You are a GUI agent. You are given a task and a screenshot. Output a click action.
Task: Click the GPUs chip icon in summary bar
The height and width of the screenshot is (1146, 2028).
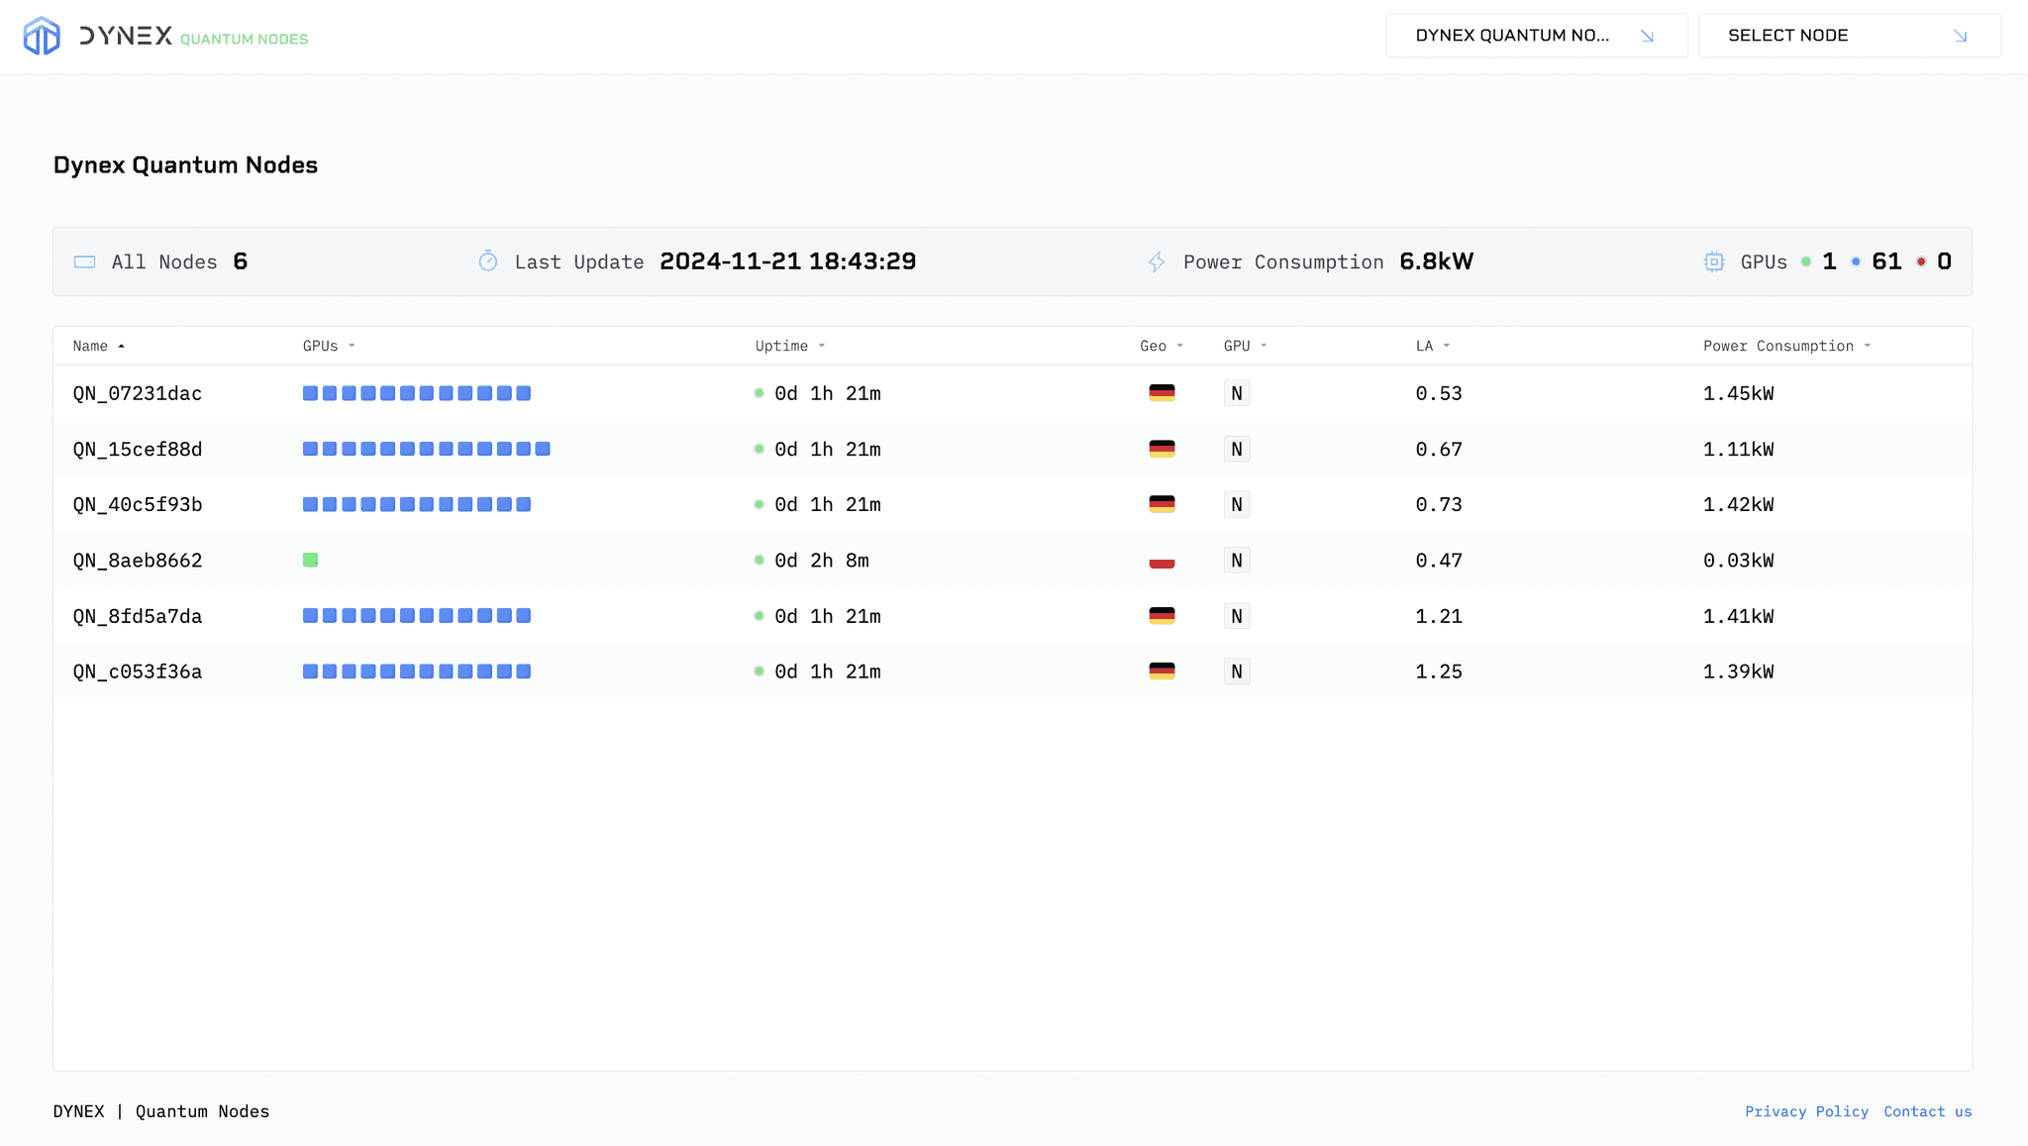(1714, 262)
